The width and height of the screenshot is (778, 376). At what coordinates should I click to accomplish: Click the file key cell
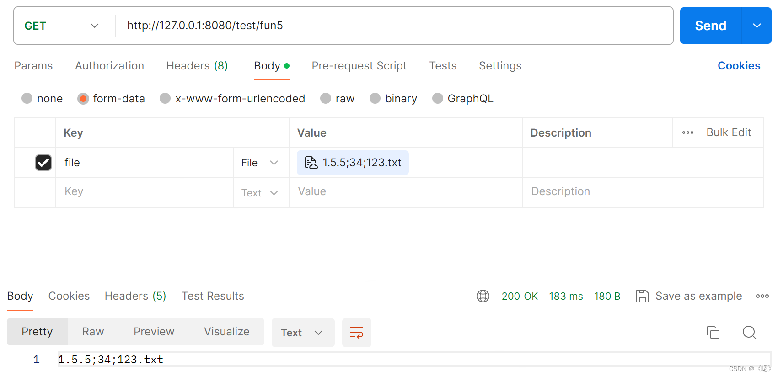click(145, 163)
